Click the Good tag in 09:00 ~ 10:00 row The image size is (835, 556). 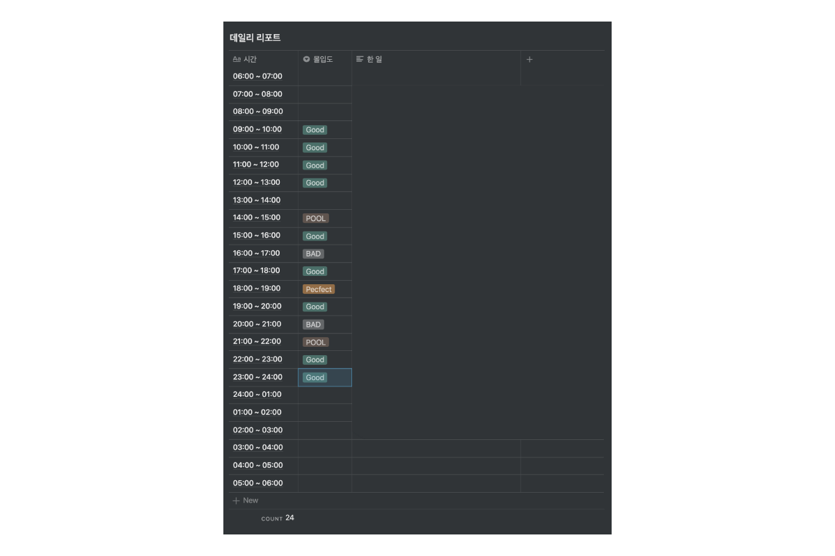click(315, 130)
